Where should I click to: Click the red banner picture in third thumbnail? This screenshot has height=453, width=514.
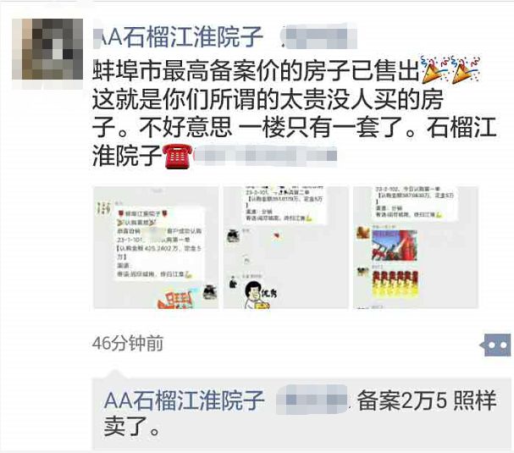395,246
